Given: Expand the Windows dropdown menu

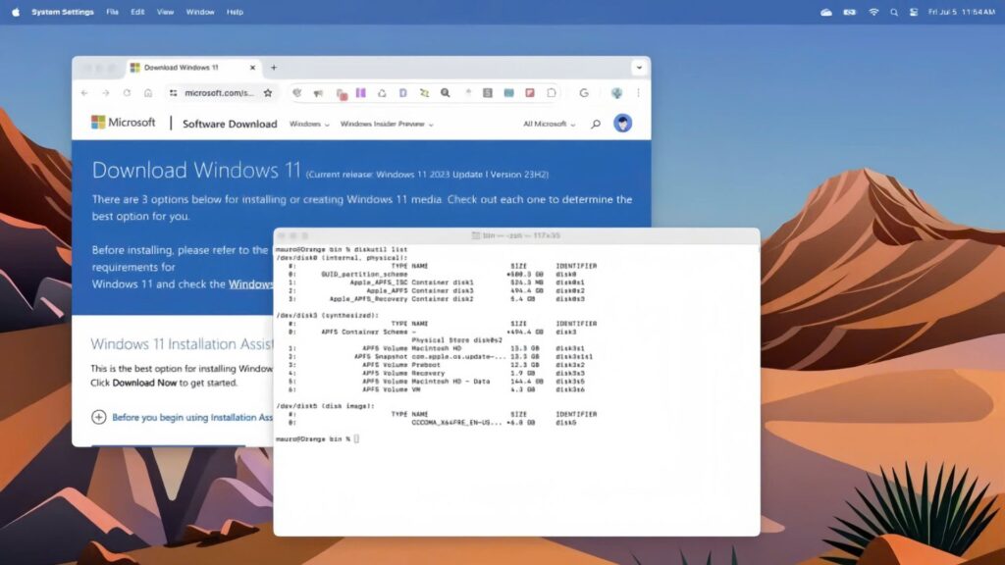Looking at the screenshot, I should click(308, 125).
